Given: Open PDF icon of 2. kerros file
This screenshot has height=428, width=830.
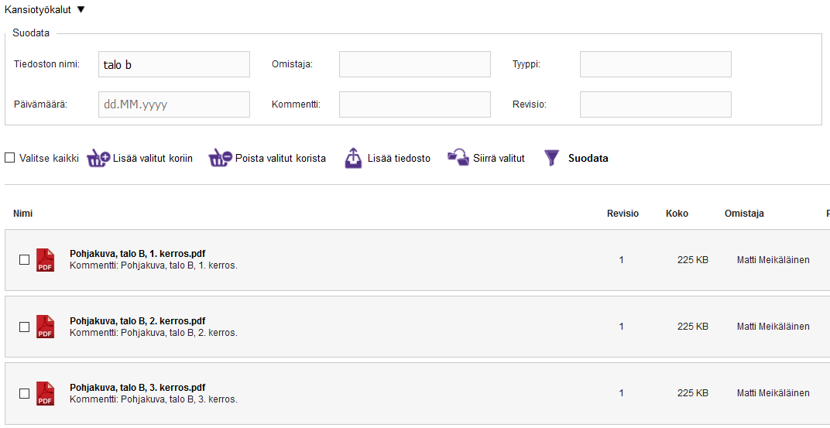Looking at the screenshot, I should [46, 327].
